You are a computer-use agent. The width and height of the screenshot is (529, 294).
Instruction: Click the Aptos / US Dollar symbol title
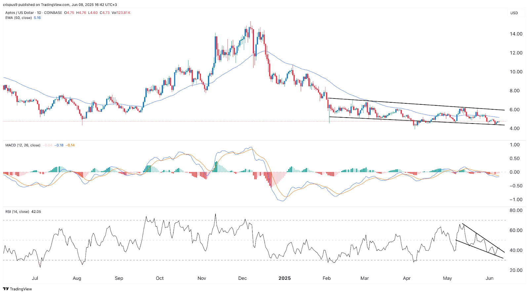(20, 13)
